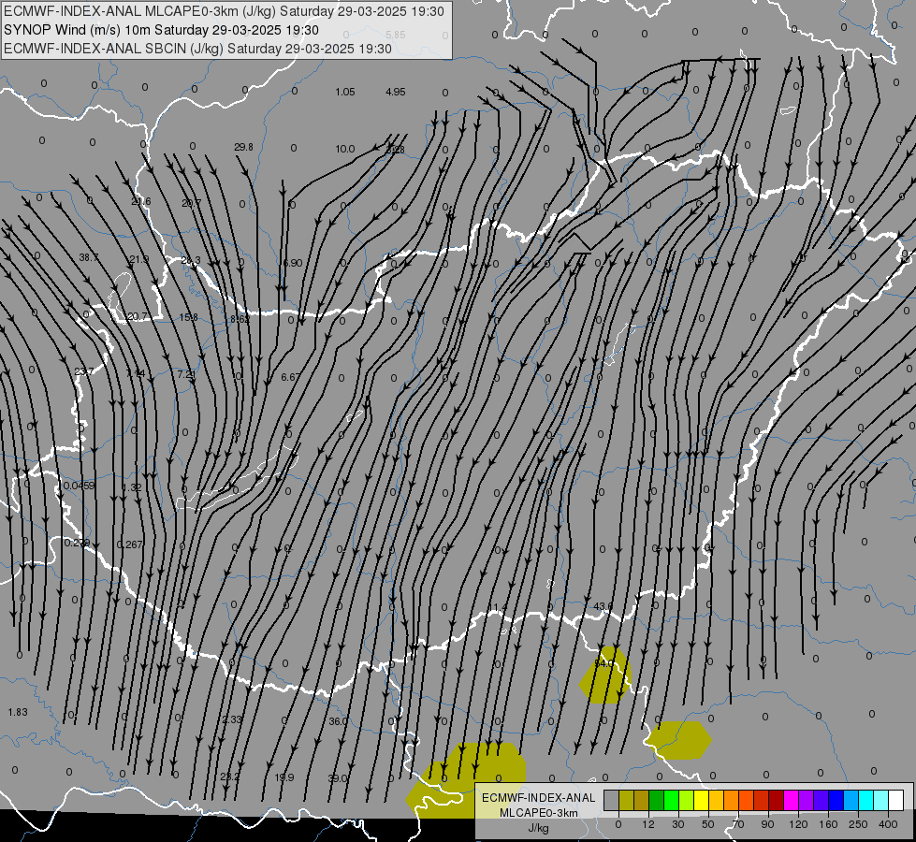Select the 'J/kg' unit label in legend

coord(538,828)
